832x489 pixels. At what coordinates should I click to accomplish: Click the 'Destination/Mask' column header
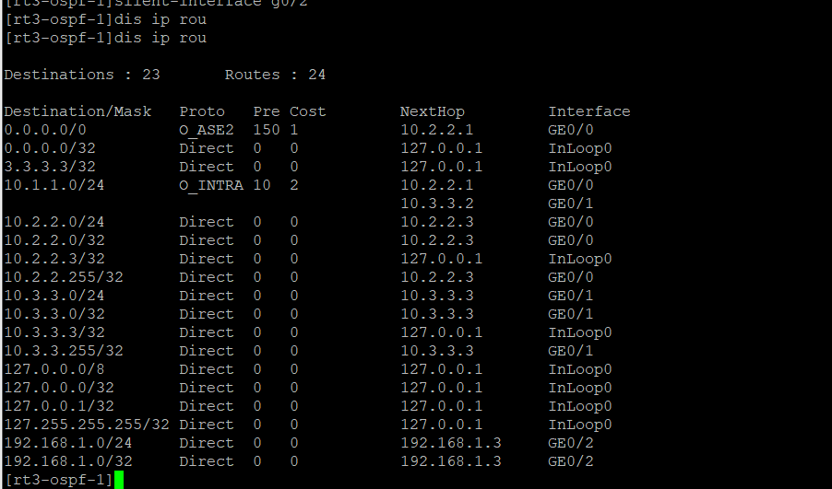pyautogui.click(x=78, y=111)
